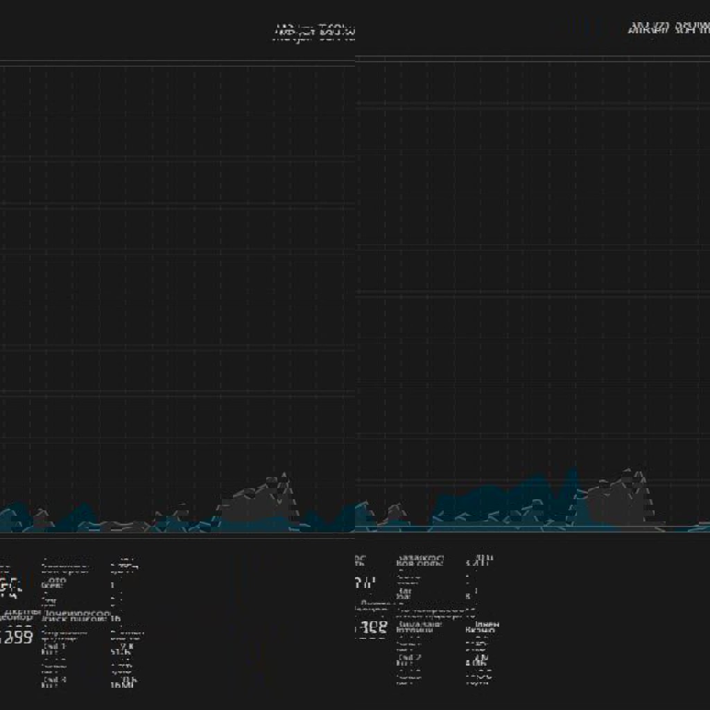710x710 pixels.
Task: Click the right graph's title label
Action: tap(668, 28)
